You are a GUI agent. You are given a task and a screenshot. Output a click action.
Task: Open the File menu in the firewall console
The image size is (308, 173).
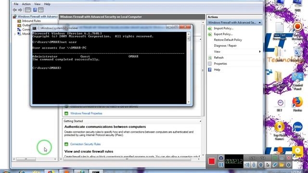(16, 4)
